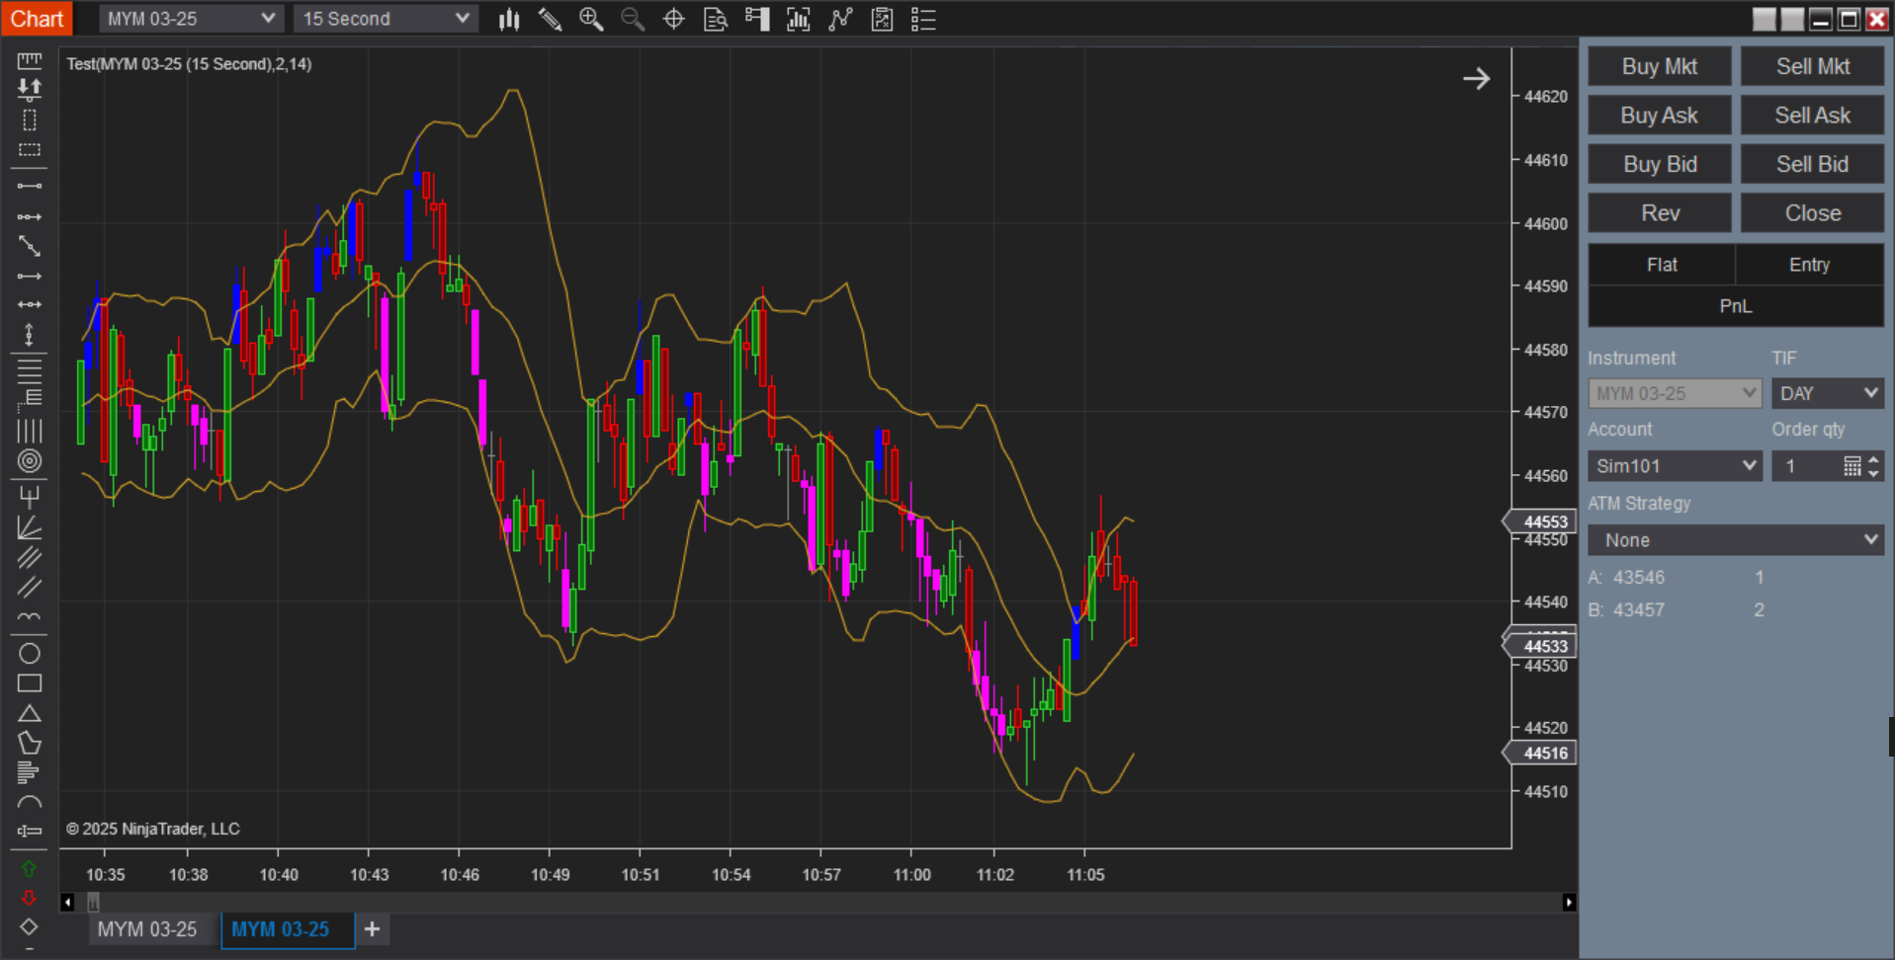The width and height of the screenshot is (1895, 960).
Task: Click the Sell Mkt button
Action: (x=1812, y=66)
